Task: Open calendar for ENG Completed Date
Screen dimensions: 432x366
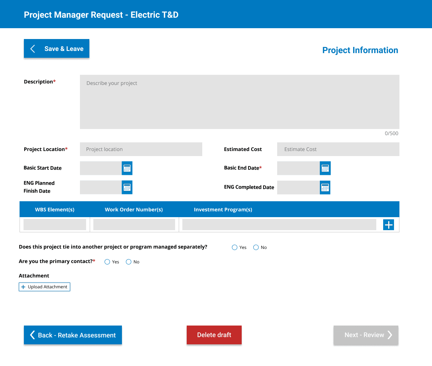Action: [x=325, y=188]
